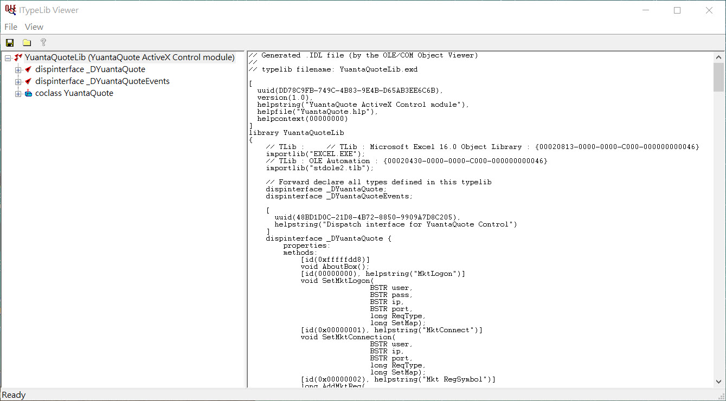Click the _DYuantaQuote dispinterface icon
Screen dimensions: 726x401
point(29,69)
